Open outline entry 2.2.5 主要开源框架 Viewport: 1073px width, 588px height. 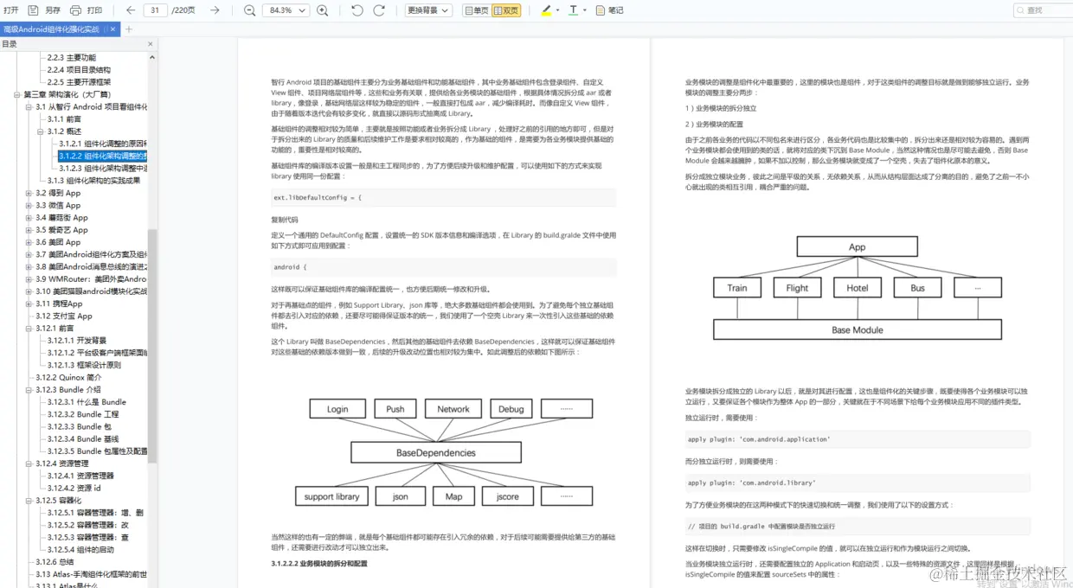78,82
